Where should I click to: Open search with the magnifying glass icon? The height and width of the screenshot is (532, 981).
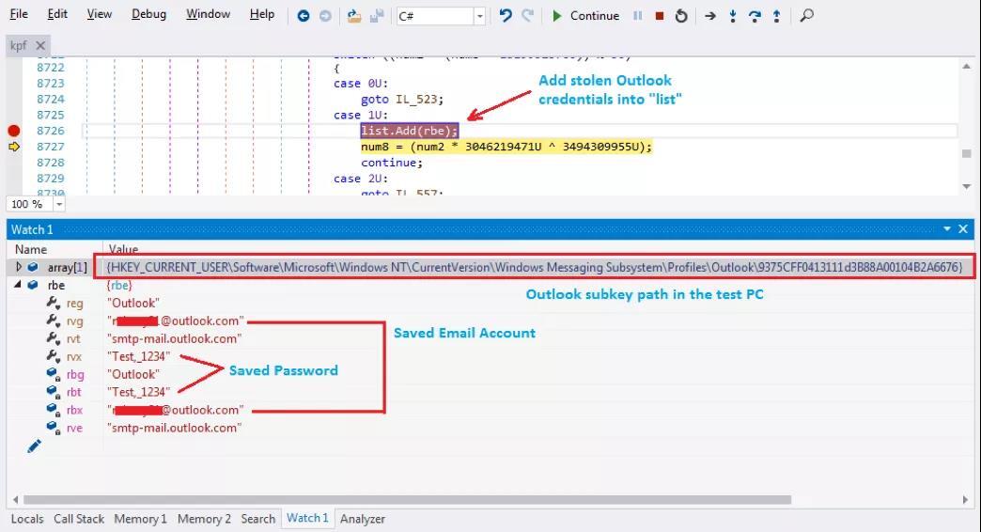(x=806, y=16)
